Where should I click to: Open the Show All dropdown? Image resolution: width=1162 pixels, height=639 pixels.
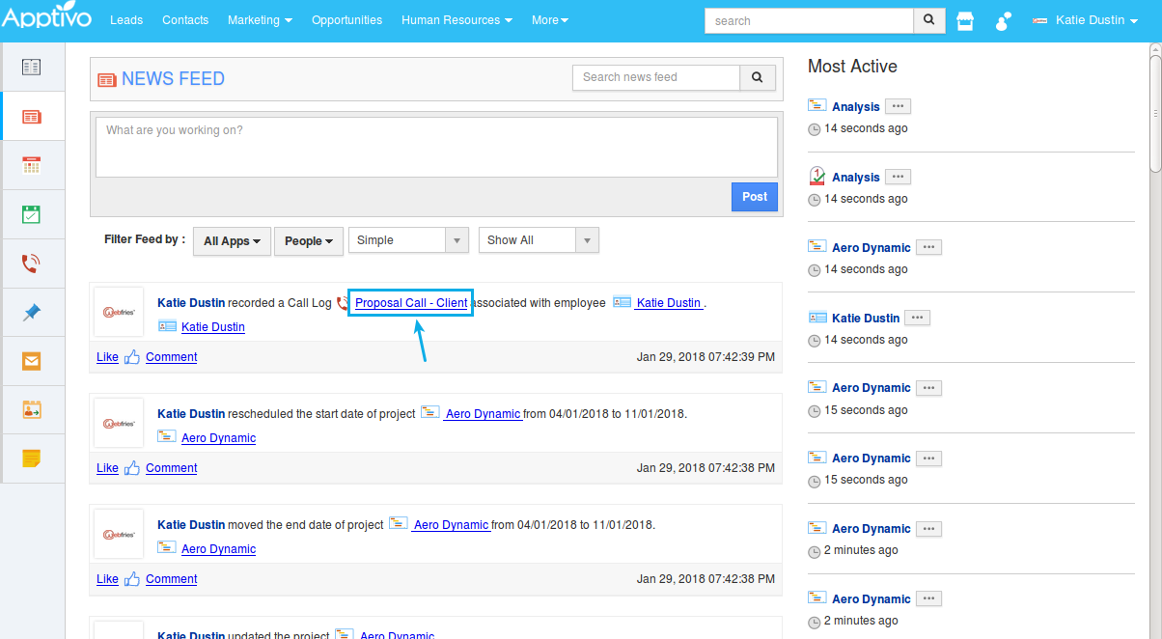point(539,240)
